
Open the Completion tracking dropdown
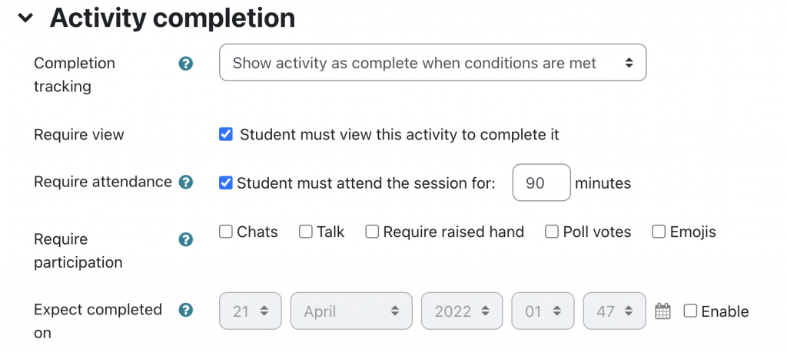(x=432, y=63)
